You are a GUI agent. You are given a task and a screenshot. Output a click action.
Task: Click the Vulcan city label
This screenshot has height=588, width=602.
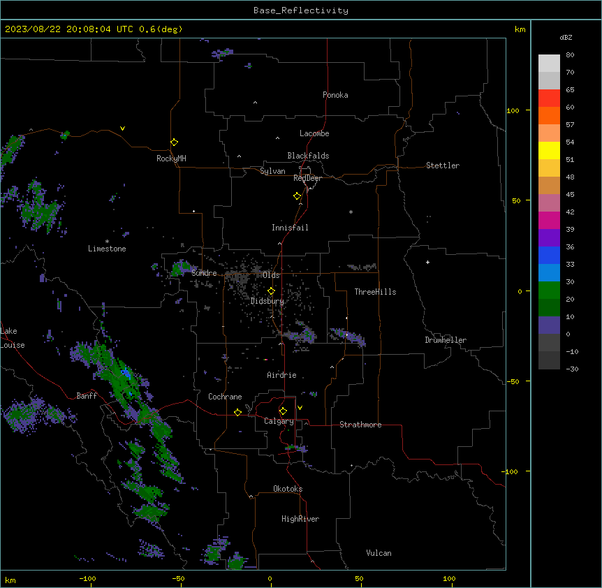point(379,553)
